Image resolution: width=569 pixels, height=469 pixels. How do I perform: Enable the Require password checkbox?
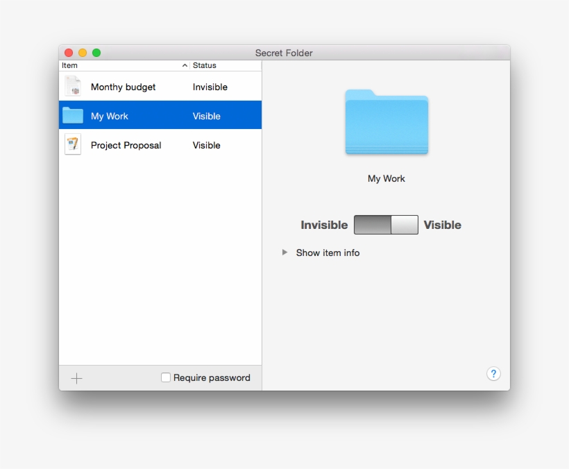(x=166, y=377)
